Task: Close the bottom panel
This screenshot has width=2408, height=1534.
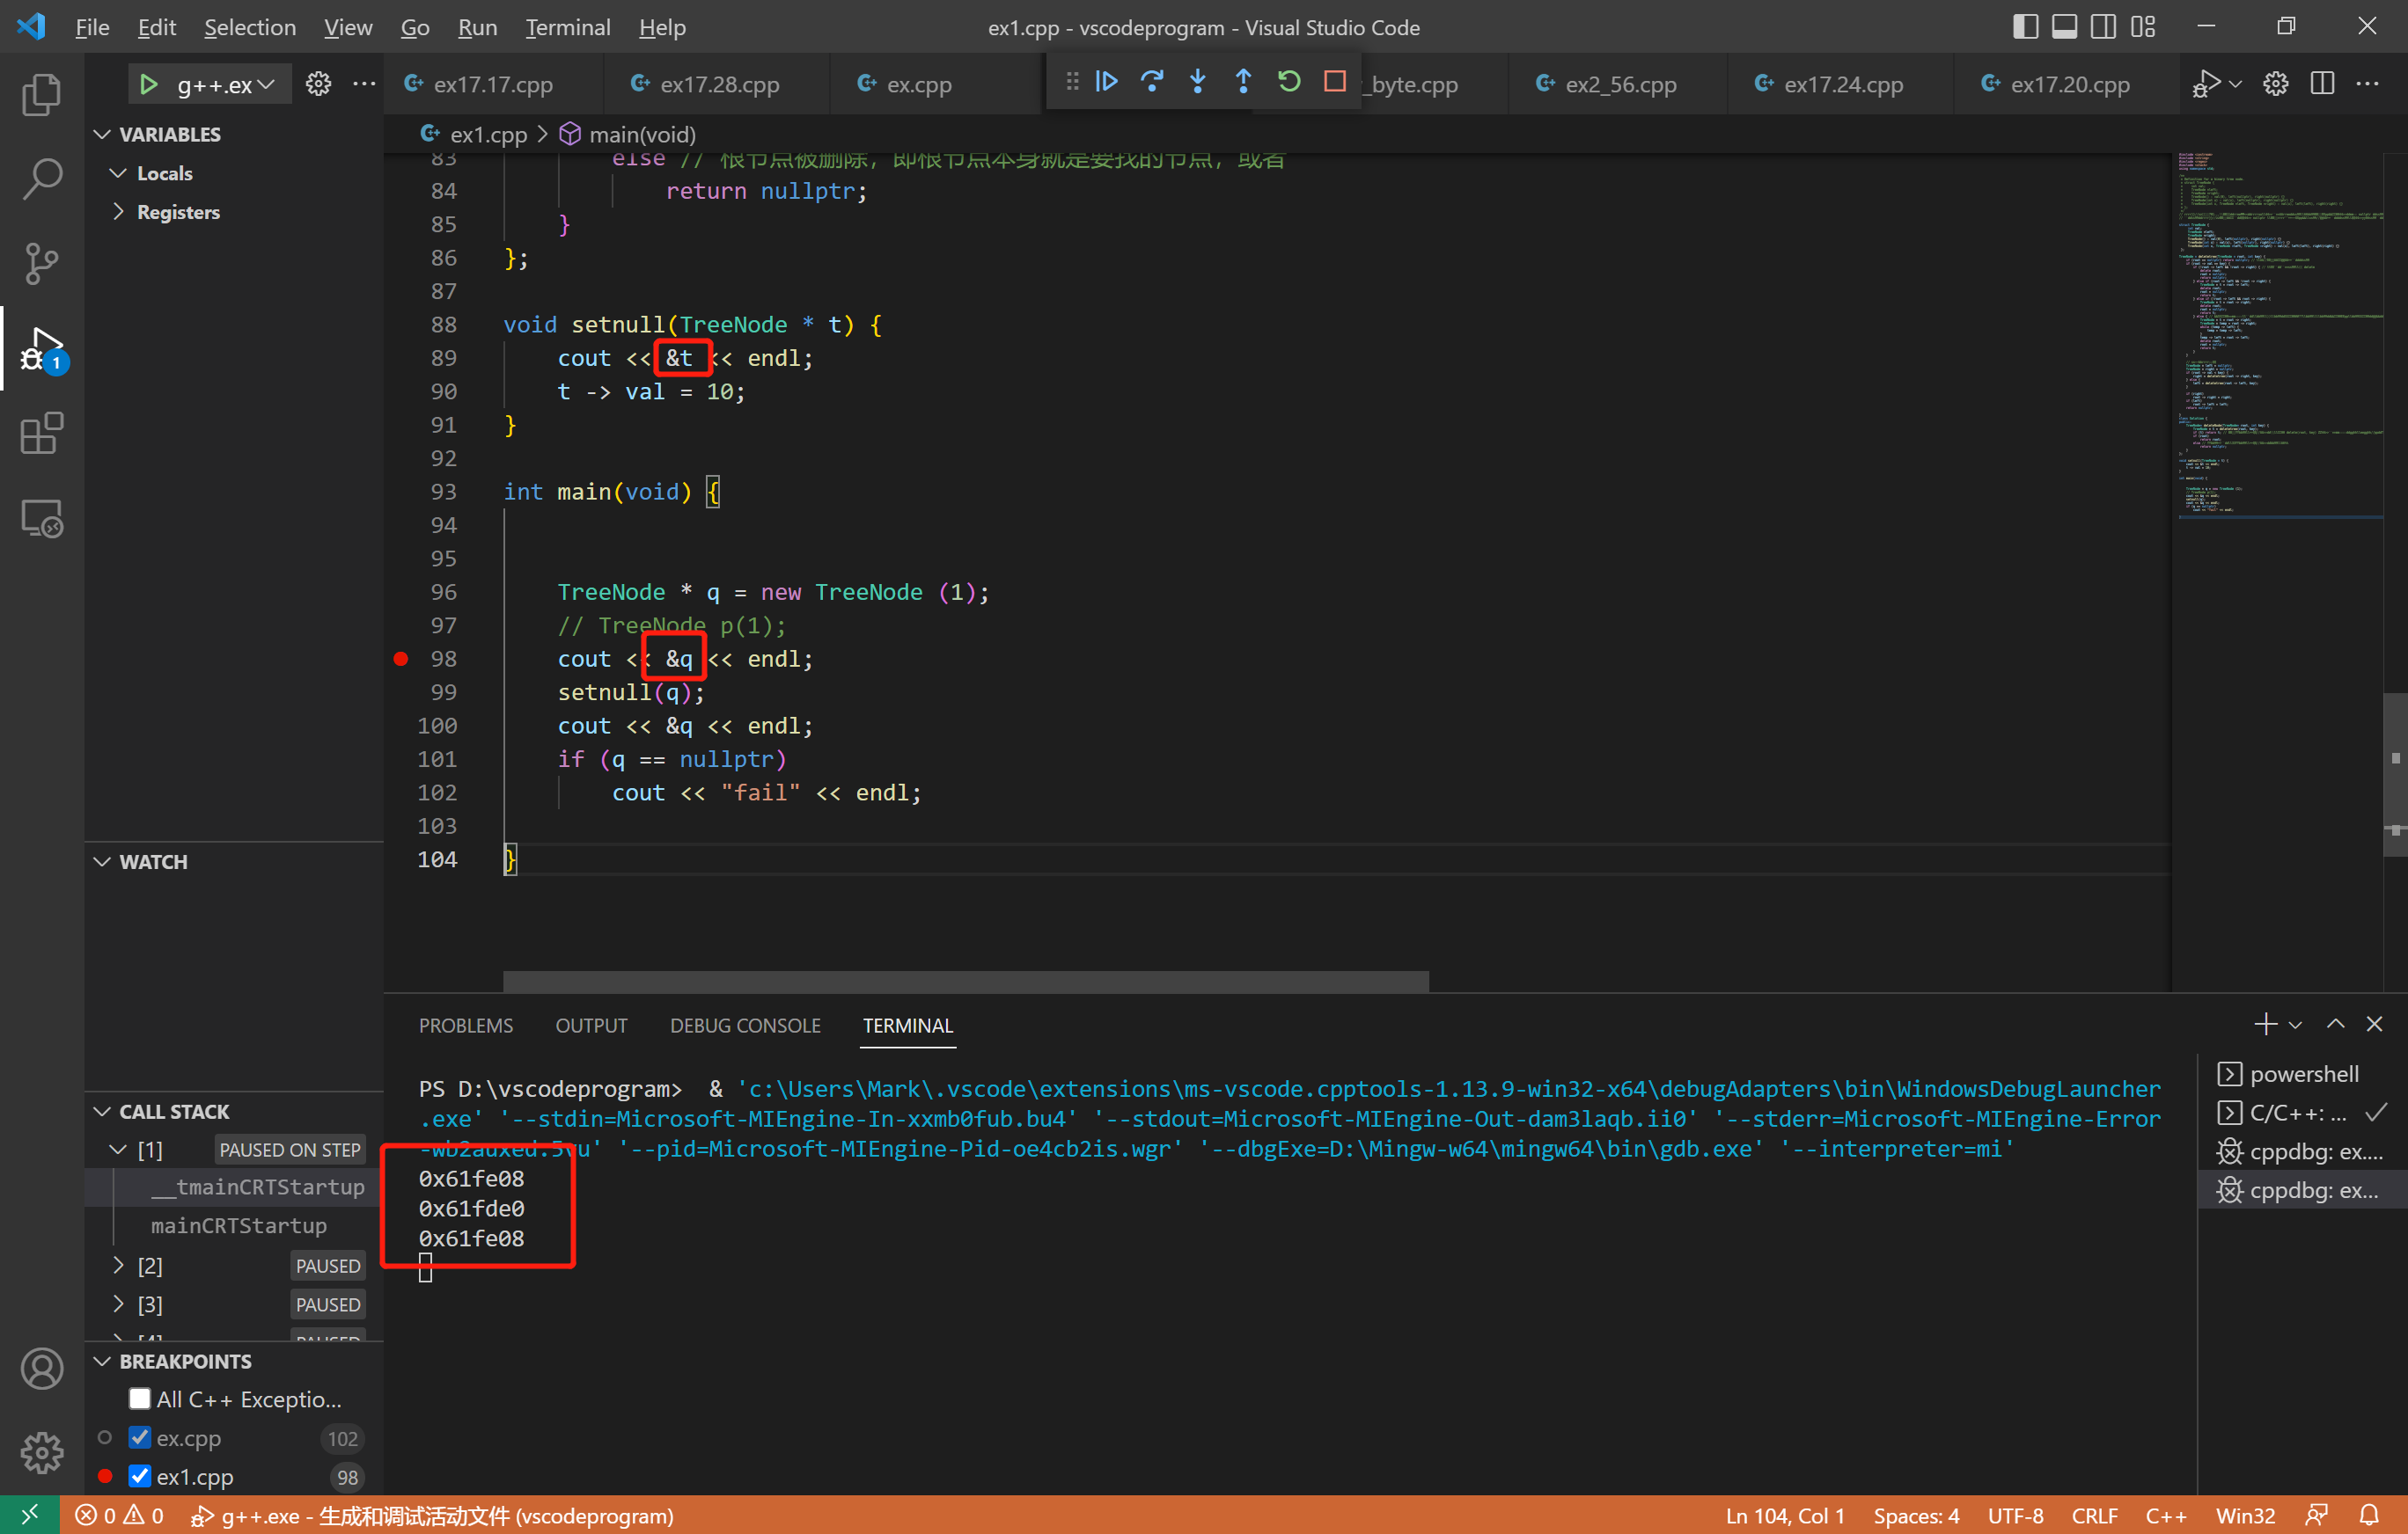Action: coord(2374,1025)
